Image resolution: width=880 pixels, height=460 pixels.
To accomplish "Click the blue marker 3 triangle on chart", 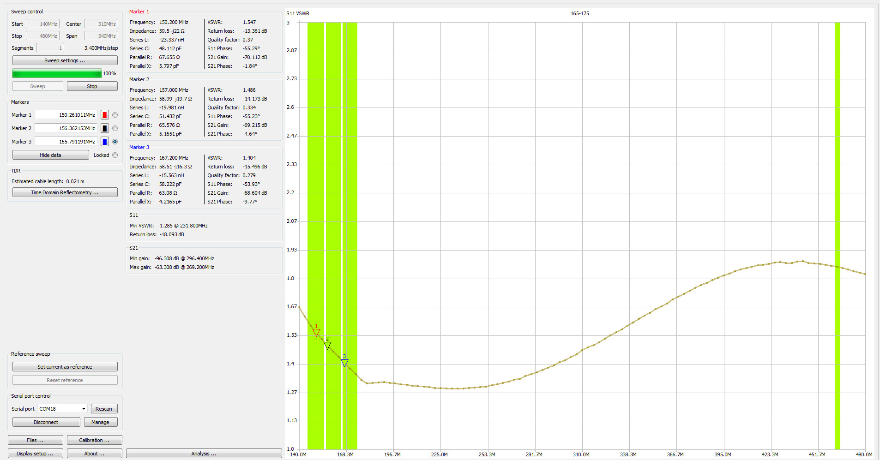I will 344,363.
